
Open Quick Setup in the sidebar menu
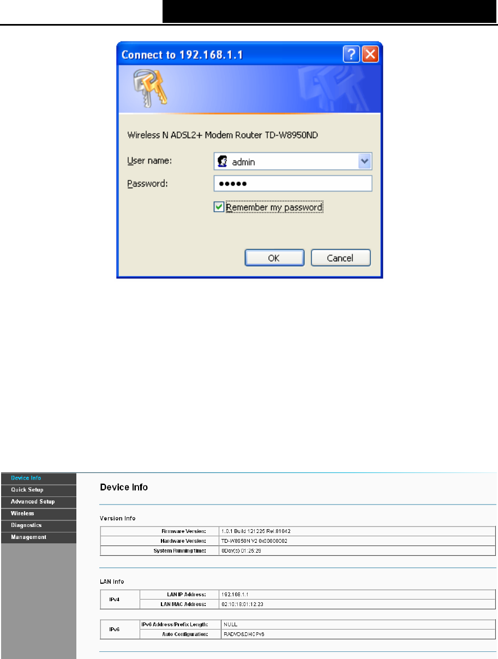(x=38, y=490)
